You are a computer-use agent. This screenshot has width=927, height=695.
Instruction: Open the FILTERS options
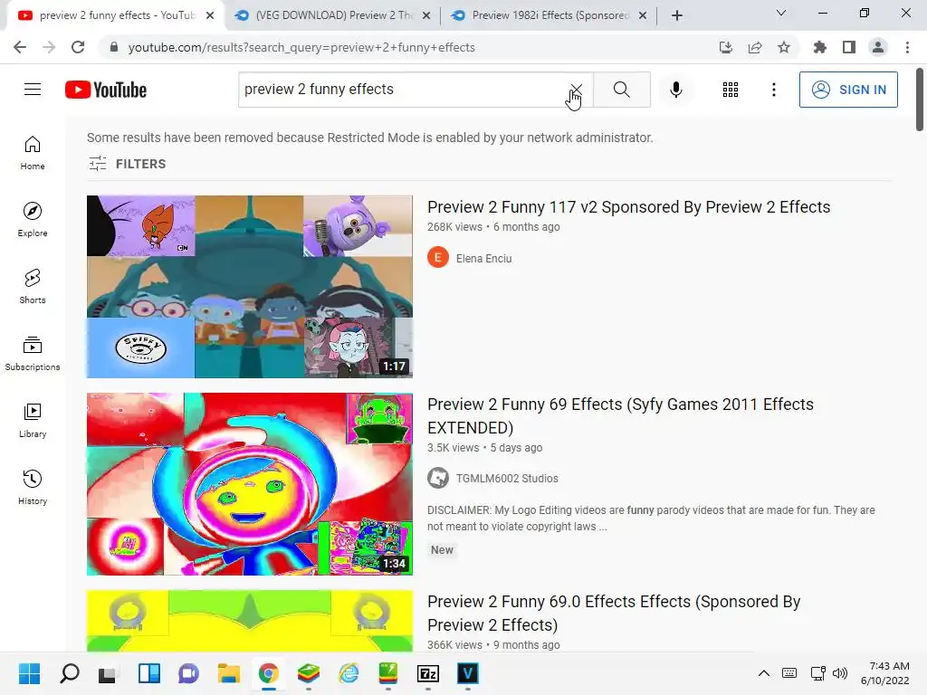[x=127, y=164]
